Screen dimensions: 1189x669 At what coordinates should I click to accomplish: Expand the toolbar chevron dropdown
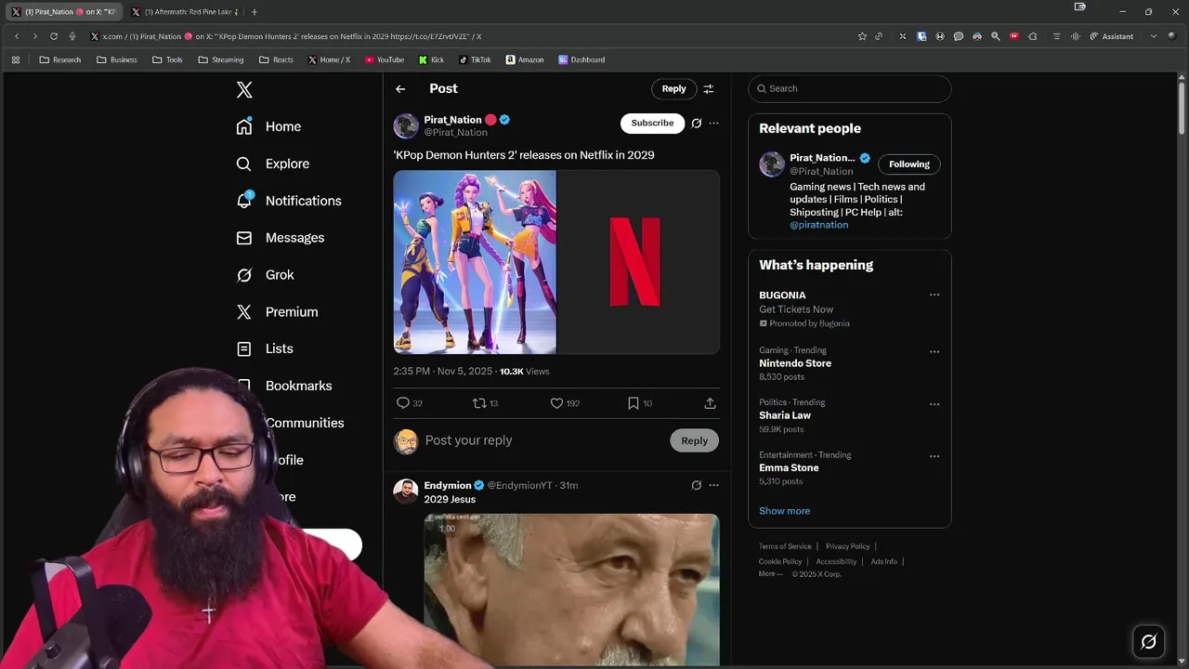(1154, 36)
